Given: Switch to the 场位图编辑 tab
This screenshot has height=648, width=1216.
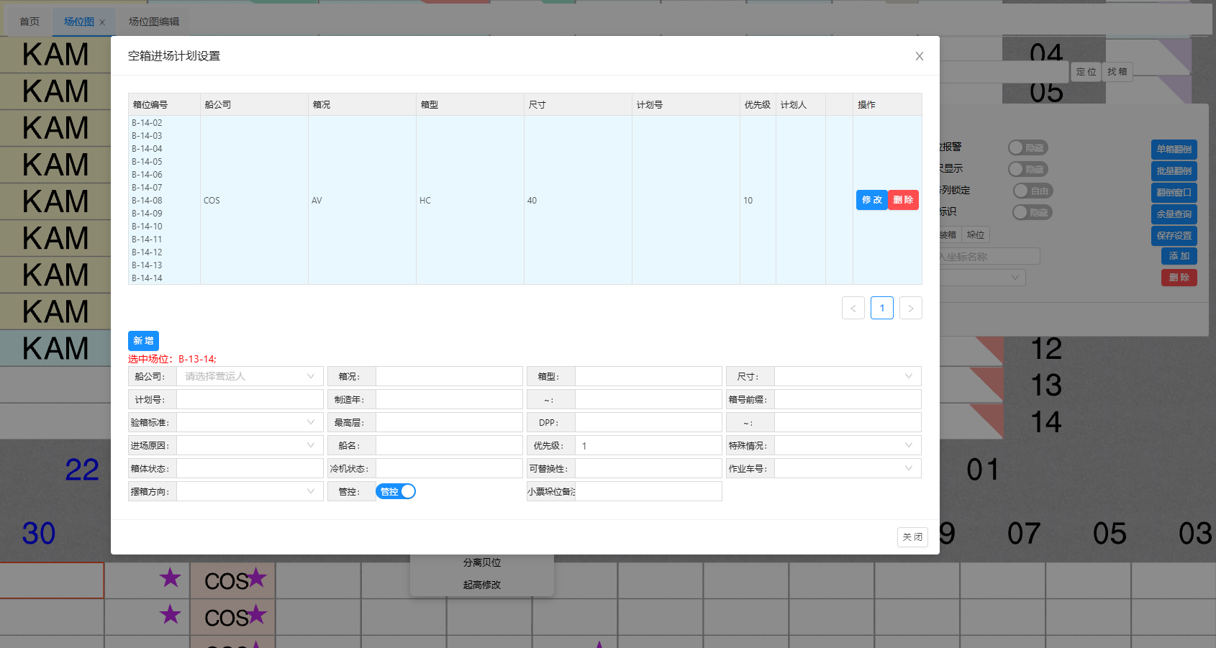Looking at the screenshot, I should tap(154, 22).
